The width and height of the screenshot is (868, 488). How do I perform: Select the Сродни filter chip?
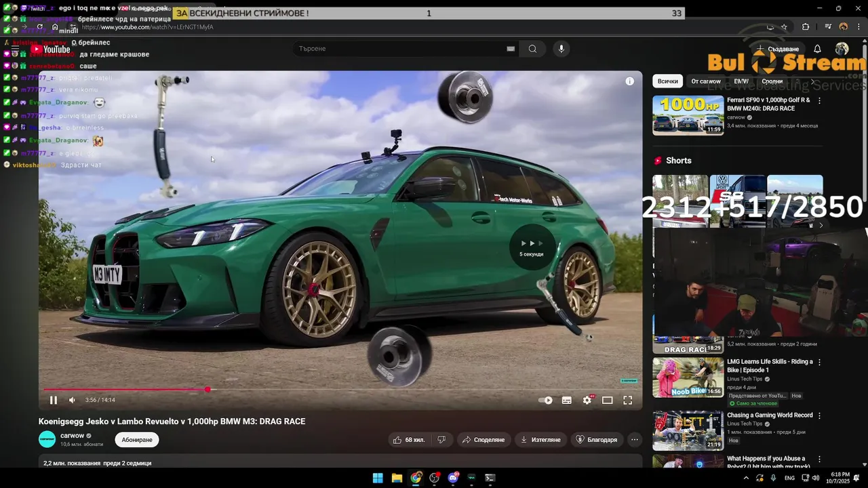[x=772, y=81]
